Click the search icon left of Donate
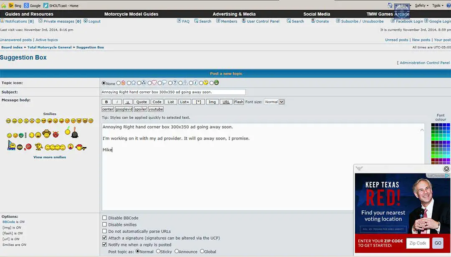451x257 pixels. [289, 21]
